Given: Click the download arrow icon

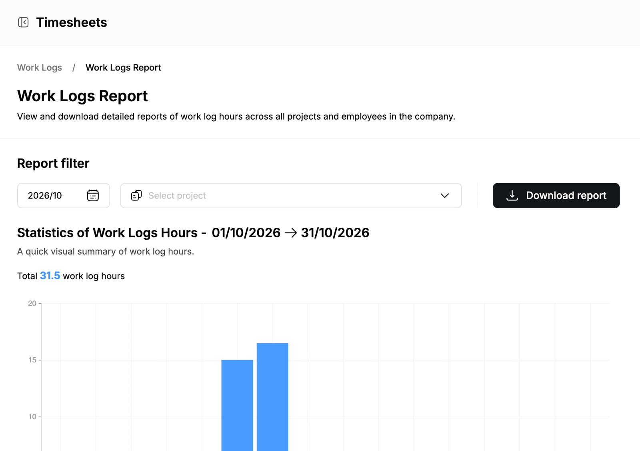Looking at the screenshot, I should (x=512, y=195).
